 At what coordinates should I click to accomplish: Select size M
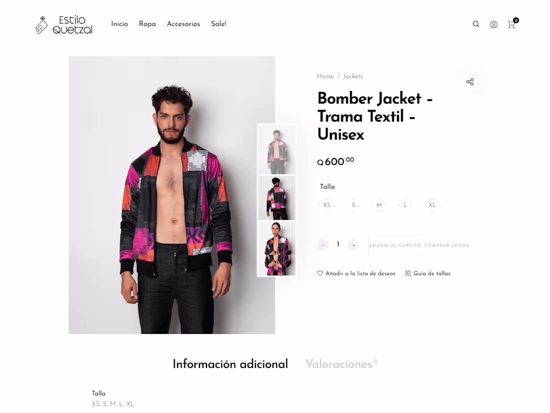tap(379, 205)
